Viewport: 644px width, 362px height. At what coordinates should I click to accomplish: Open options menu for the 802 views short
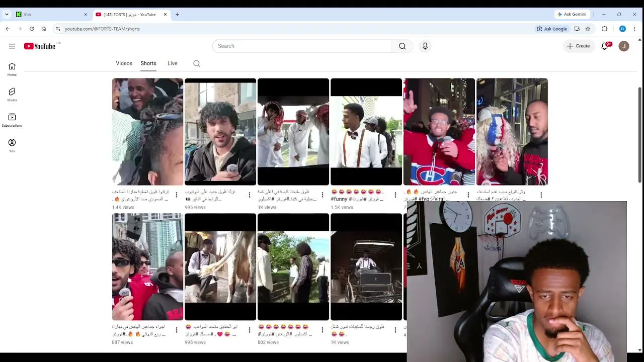323,330
